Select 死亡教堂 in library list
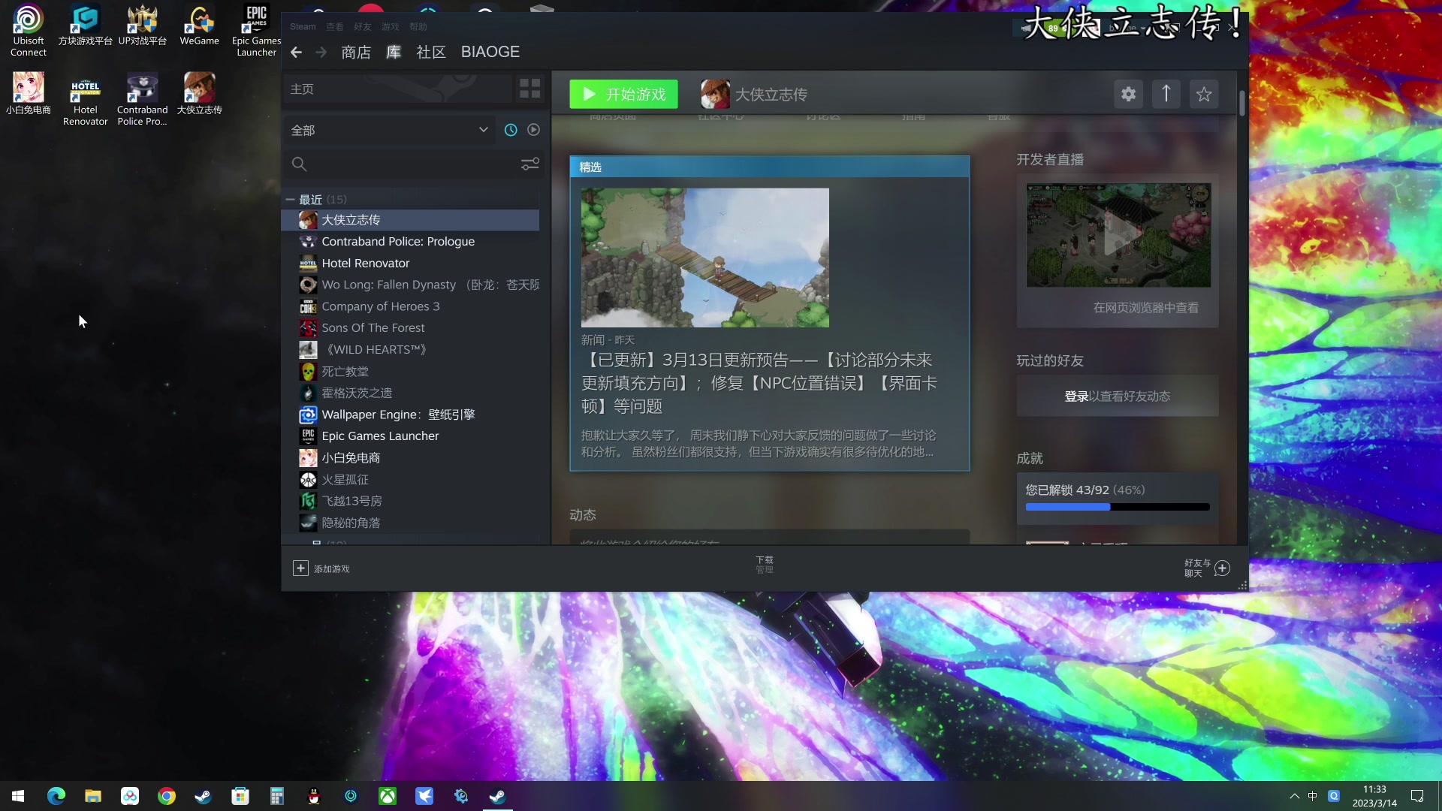 coord(411,372)
